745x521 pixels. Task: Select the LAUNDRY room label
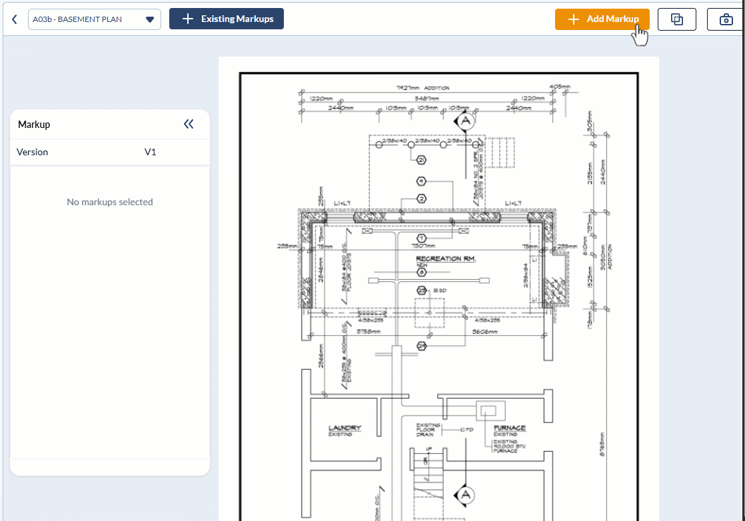click(345, 428)
